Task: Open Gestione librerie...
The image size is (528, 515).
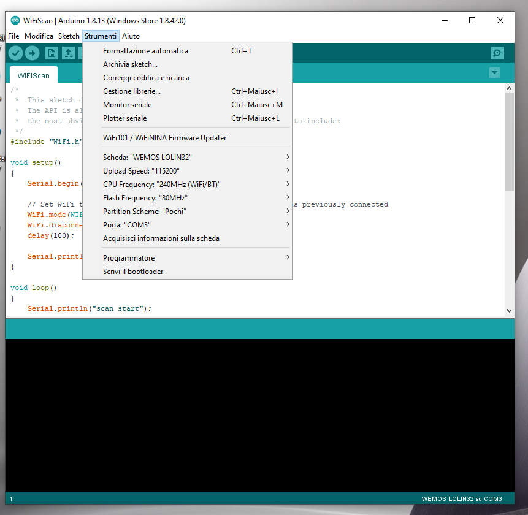Action: click(x=188, y=91)
